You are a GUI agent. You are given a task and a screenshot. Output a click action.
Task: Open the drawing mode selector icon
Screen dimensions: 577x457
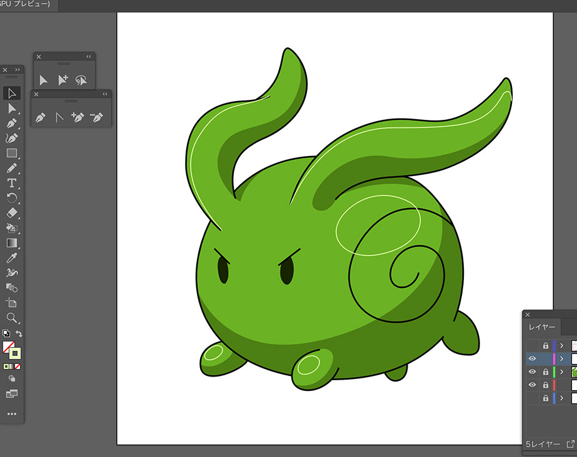tap(12, 378)
